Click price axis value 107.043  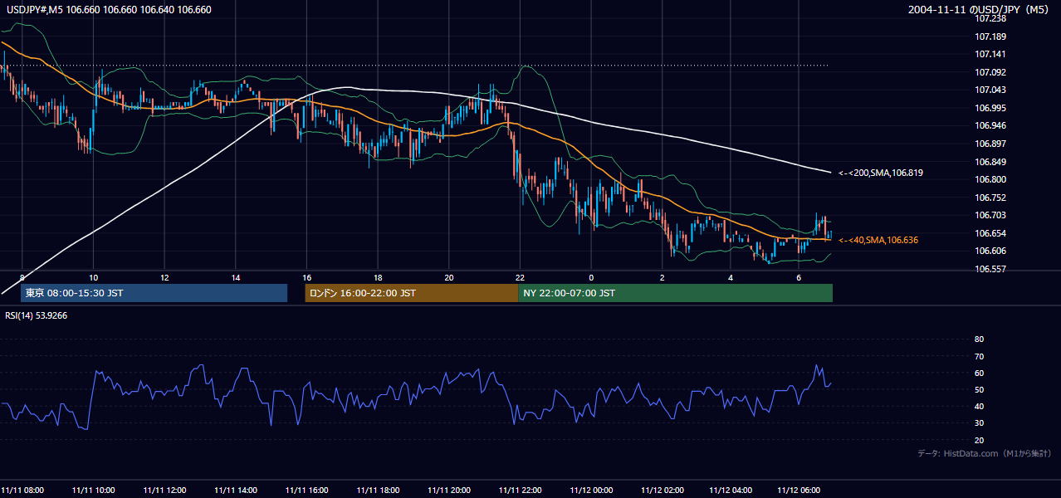(990, 90)
